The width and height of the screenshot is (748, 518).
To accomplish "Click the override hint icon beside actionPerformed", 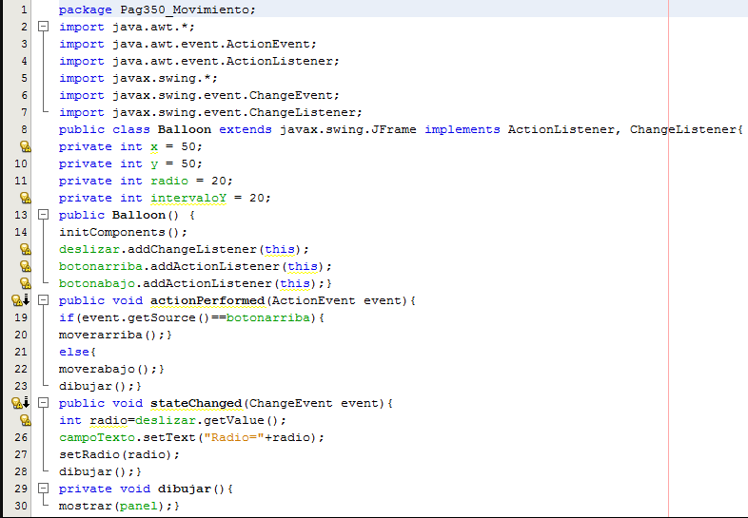I will (21, 300).
